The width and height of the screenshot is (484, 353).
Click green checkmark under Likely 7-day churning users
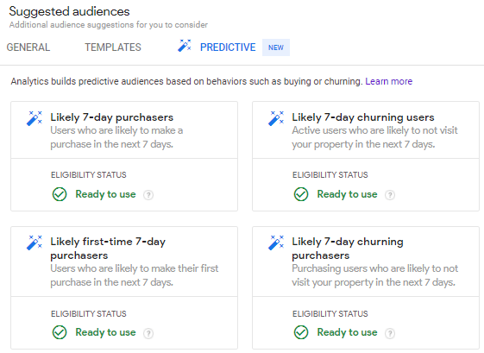[301, 194]
